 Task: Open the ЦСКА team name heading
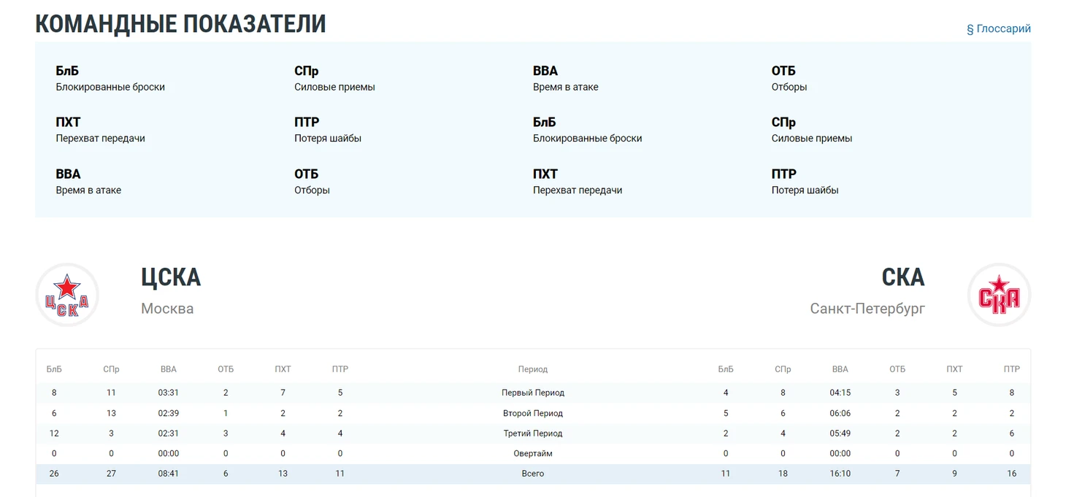coord(171,277)
